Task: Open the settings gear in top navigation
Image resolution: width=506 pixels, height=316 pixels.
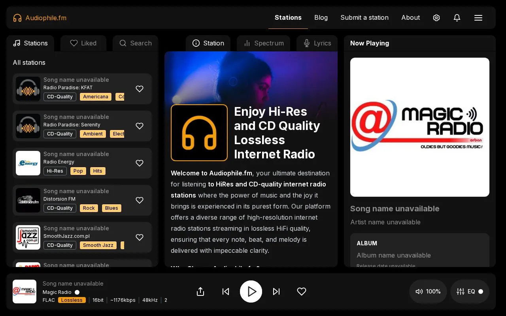Action: pos(436,18)
